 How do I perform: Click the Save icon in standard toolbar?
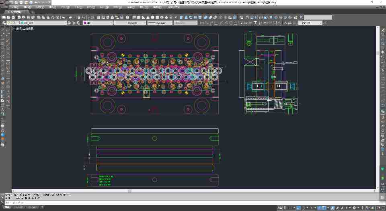click(x=13, y=17)
